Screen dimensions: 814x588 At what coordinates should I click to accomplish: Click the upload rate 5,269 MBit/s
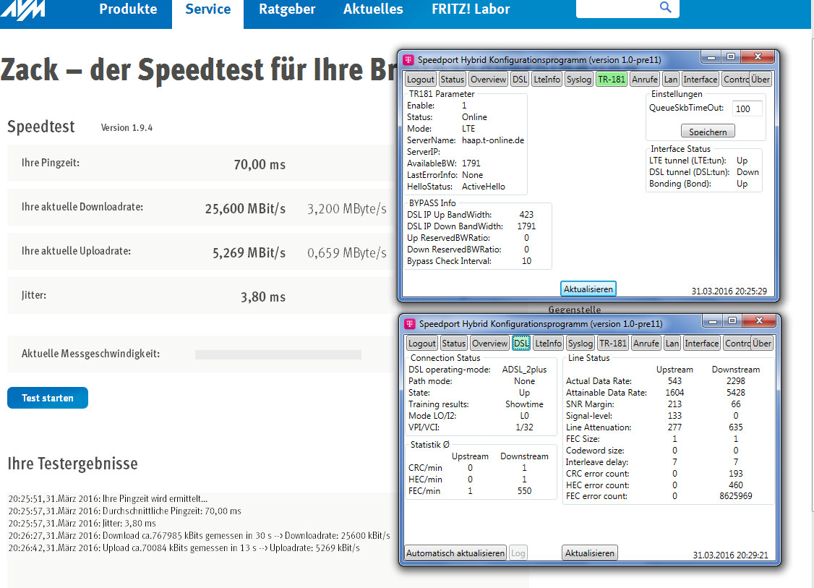click(249, 253)
